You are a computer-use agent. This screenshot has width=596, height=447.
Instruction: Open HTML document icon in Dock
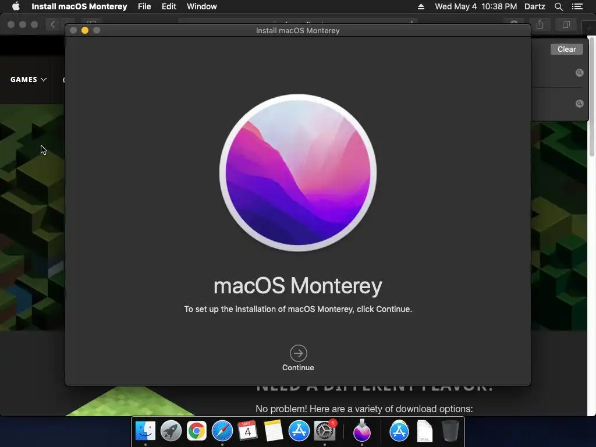(x=424, y=431)
